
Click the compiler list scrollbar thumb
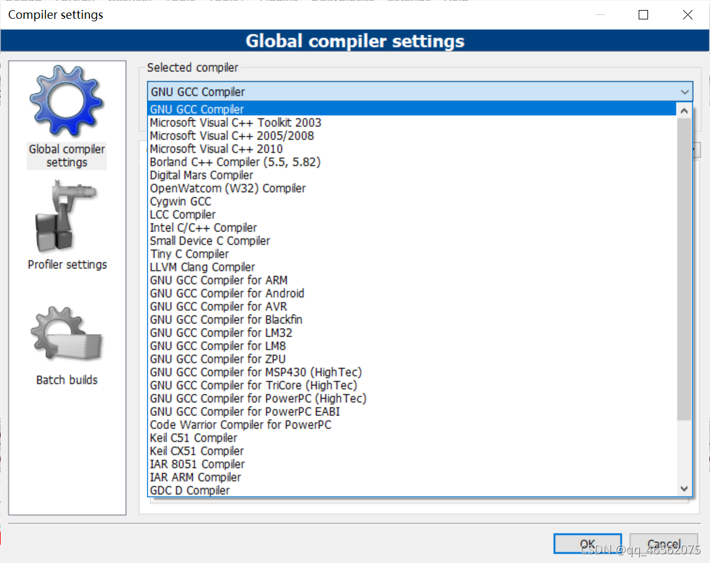click(x=684, y=269)
